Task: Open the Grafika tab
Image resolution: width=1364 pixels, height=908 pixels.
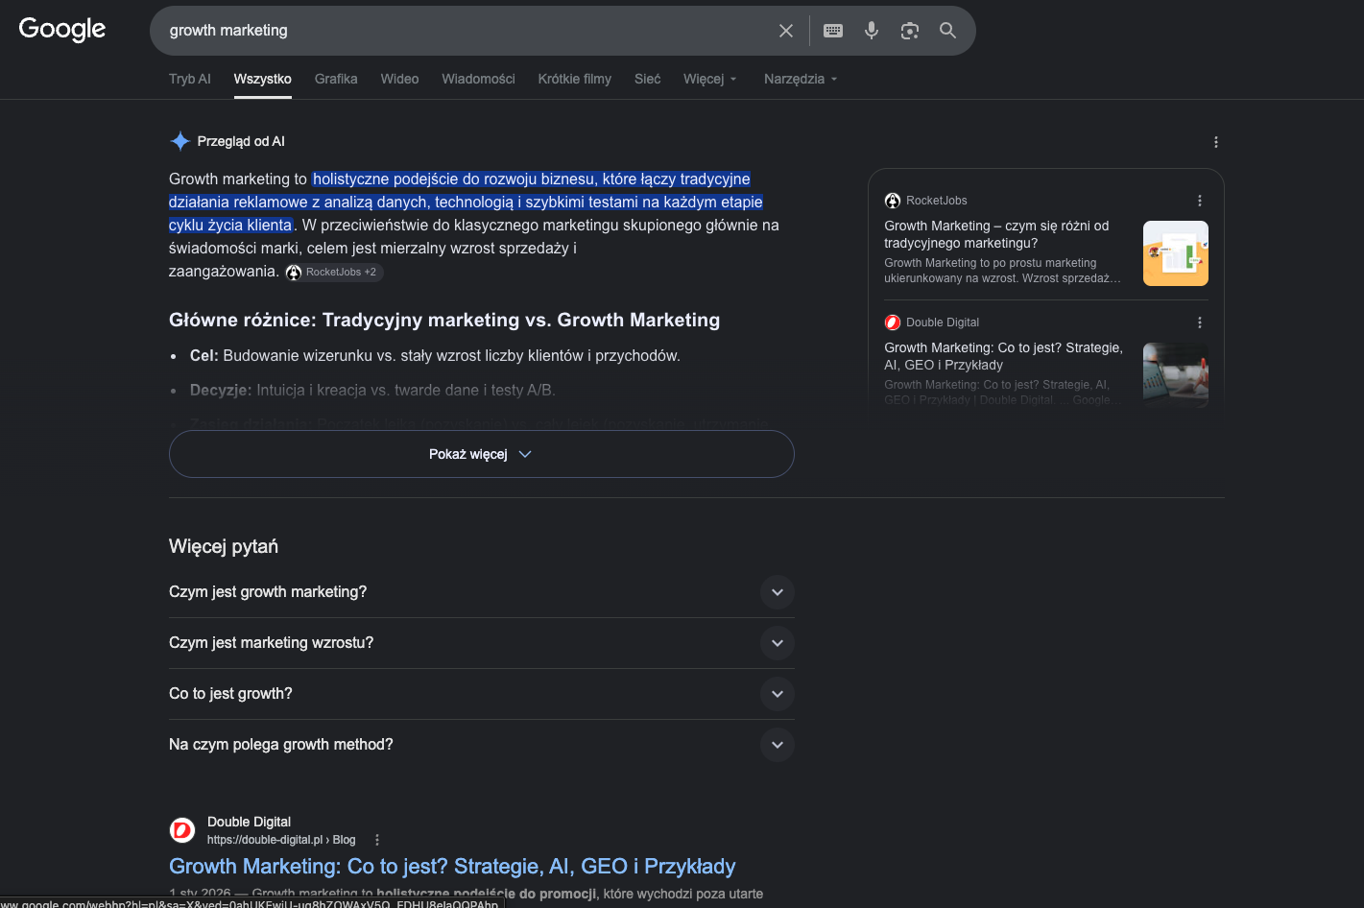Action: pyautogui.click(x=336, y=79)
